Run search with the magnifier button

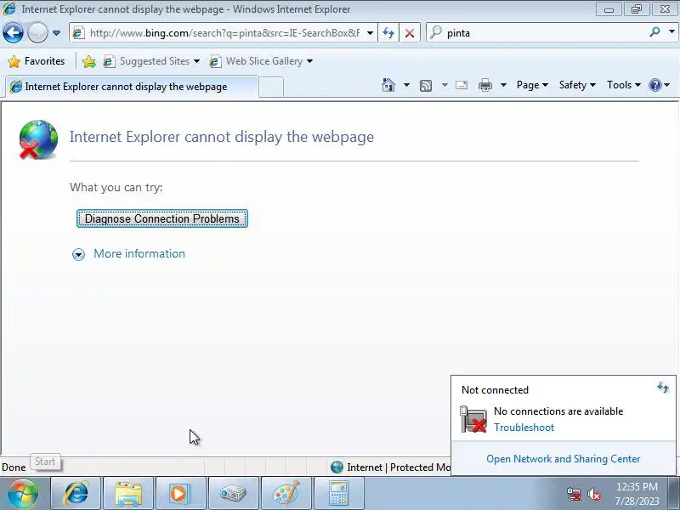coord(654,32)
